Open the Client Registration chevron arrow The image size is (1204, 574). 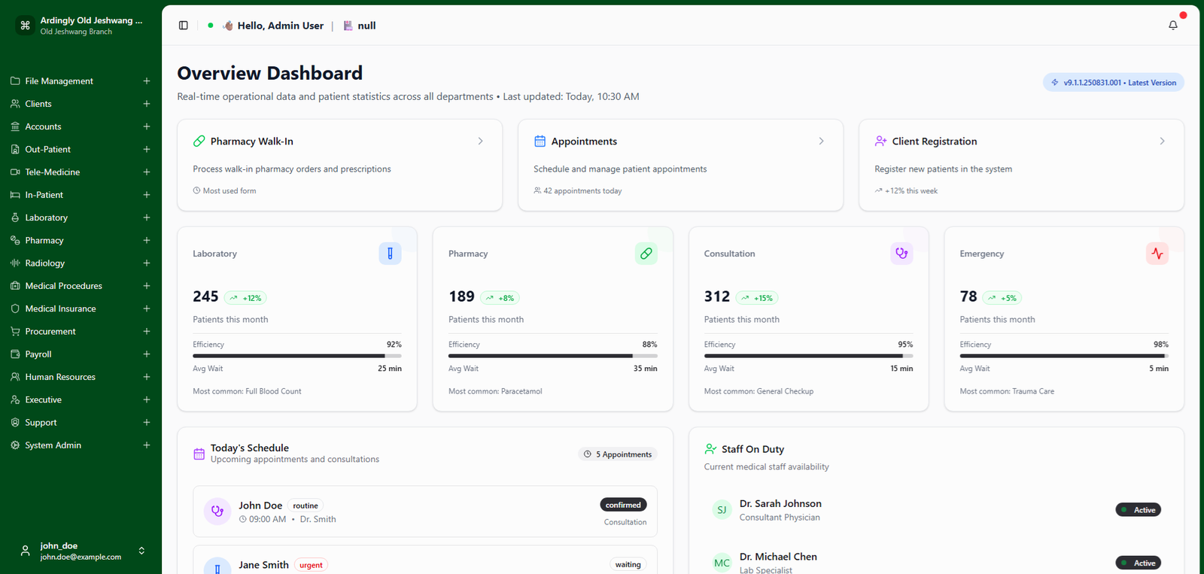[1162, 141]
